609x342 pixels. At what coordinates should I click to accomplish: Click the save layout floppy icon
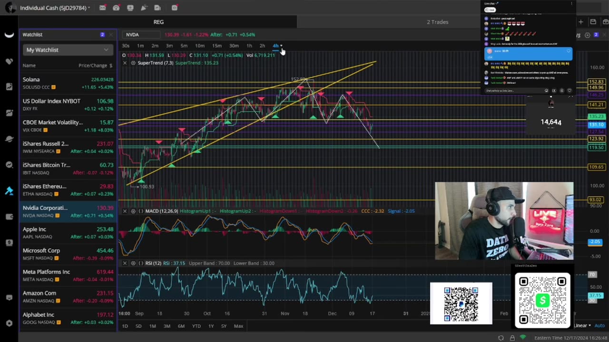[593, 22]
